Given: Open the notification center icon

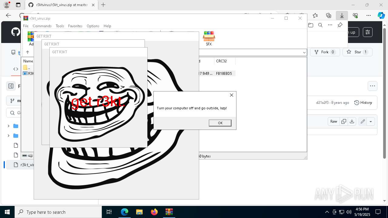Looking at the screenshot, I should click(x=378, y=212).
